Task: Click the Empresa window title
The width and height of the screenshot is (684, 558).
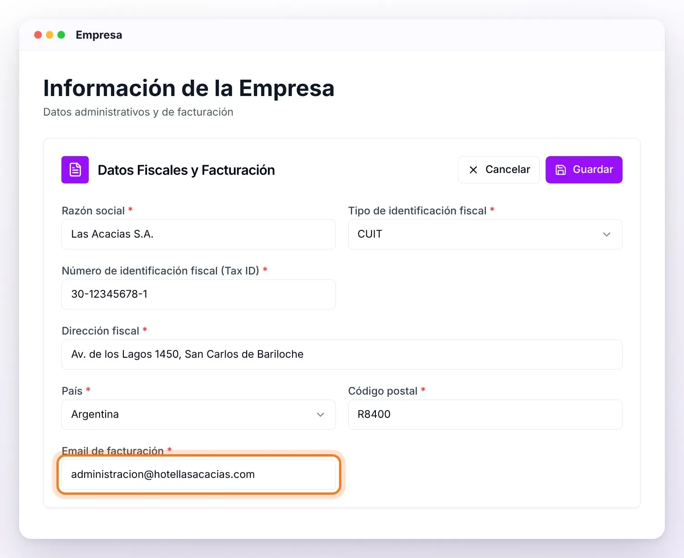Action: point(99,35)
